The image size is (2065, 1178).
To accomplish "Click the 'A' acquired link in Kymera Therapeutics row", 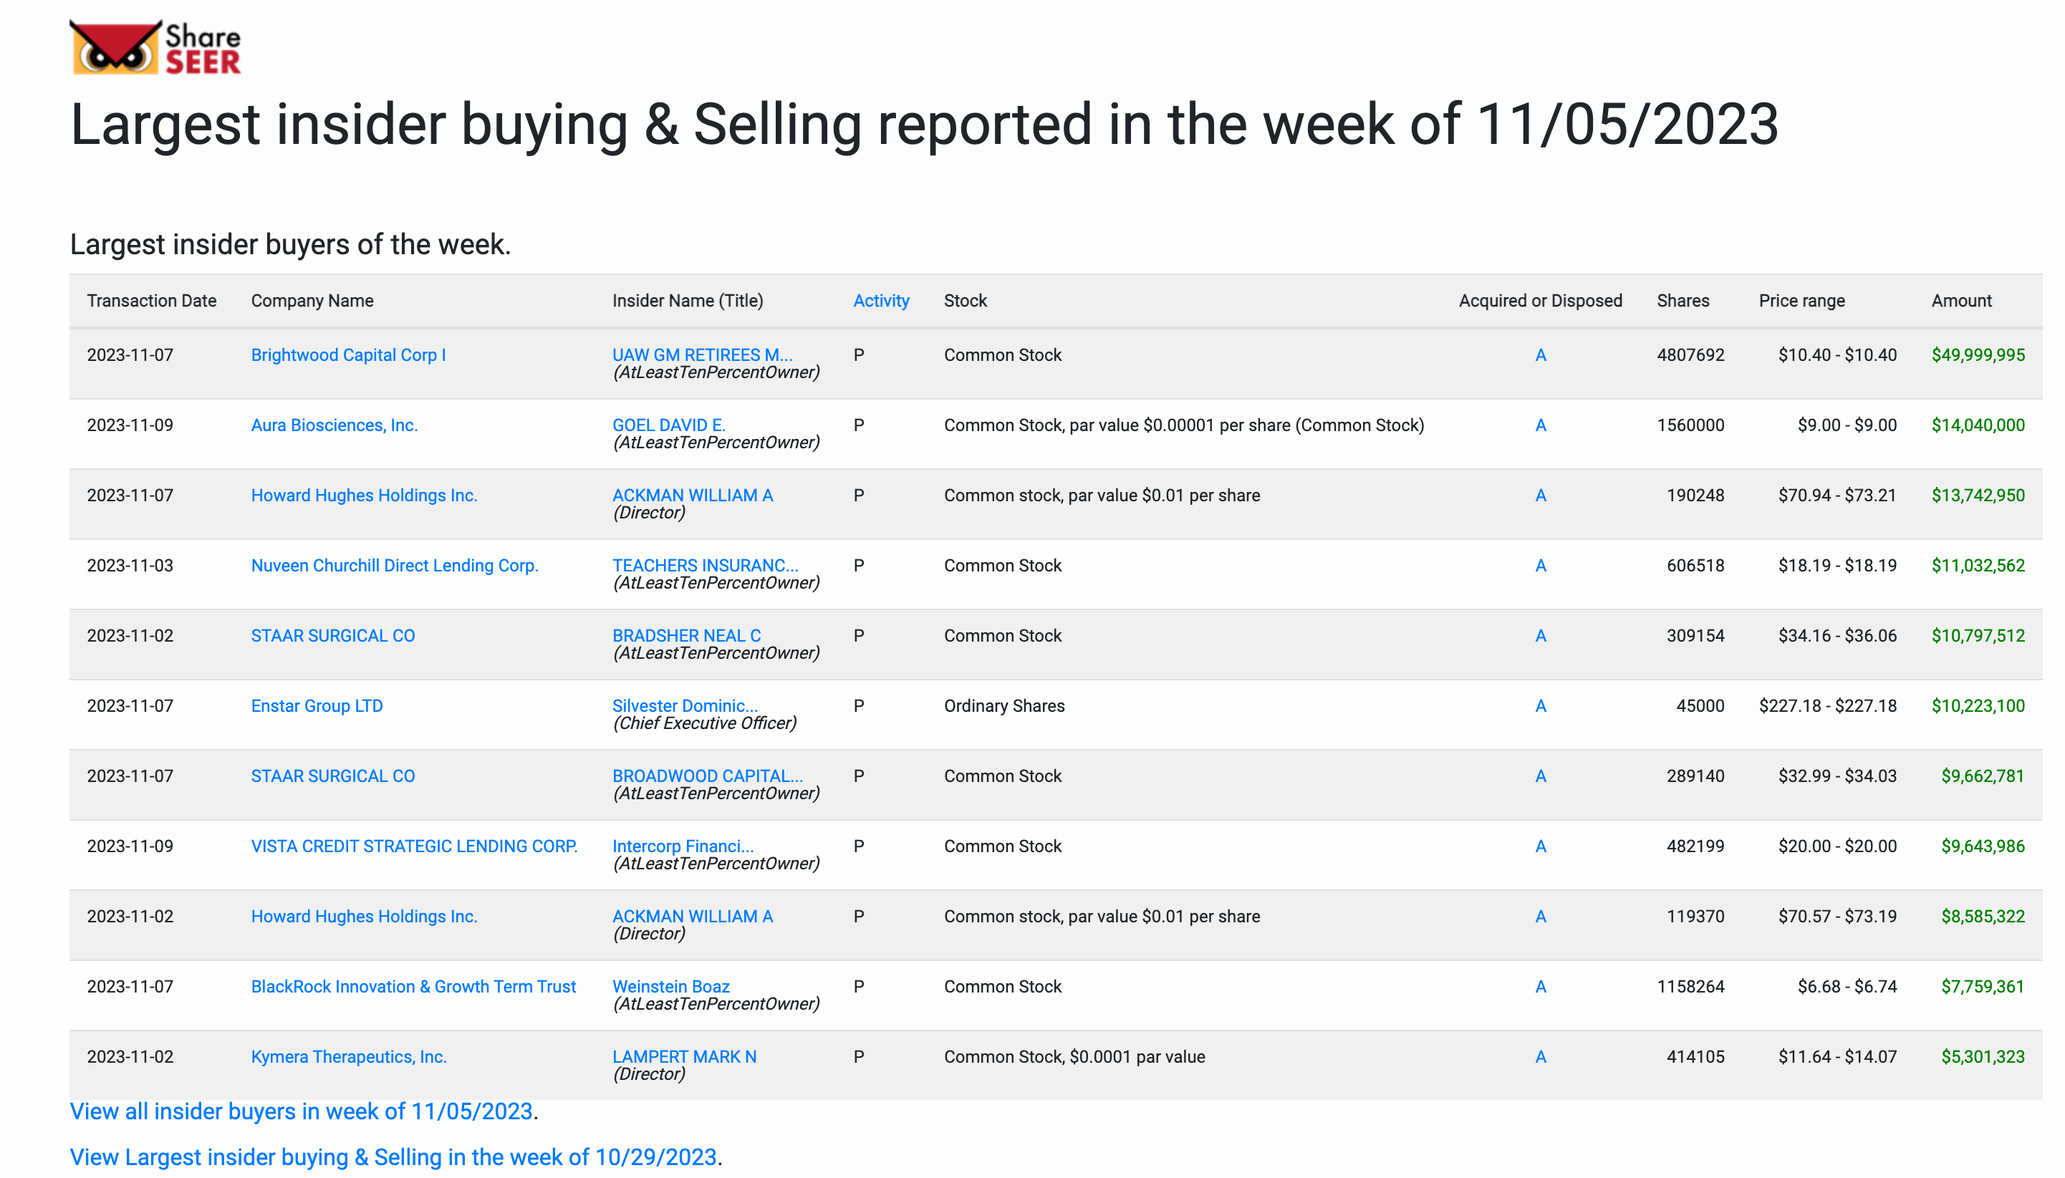I will tap(1540, 1057).
